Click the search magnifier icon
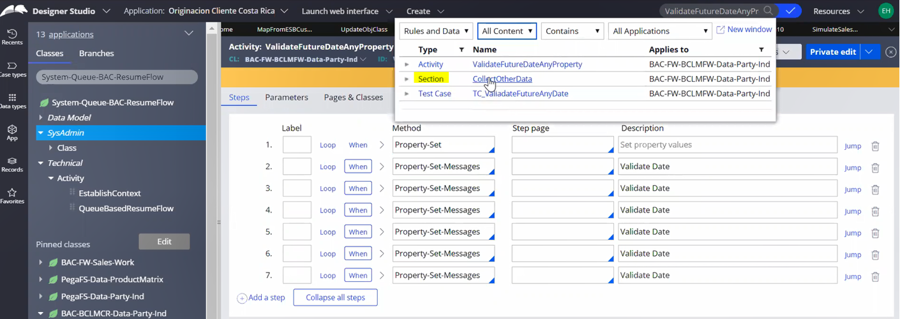The width and height of the screenshot is (900, 319). 769,11
